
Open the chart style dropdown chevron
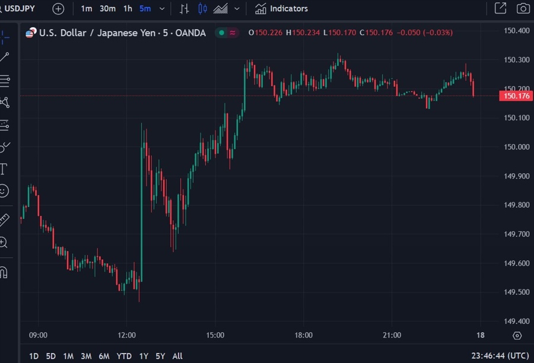(x=237, y=8)
